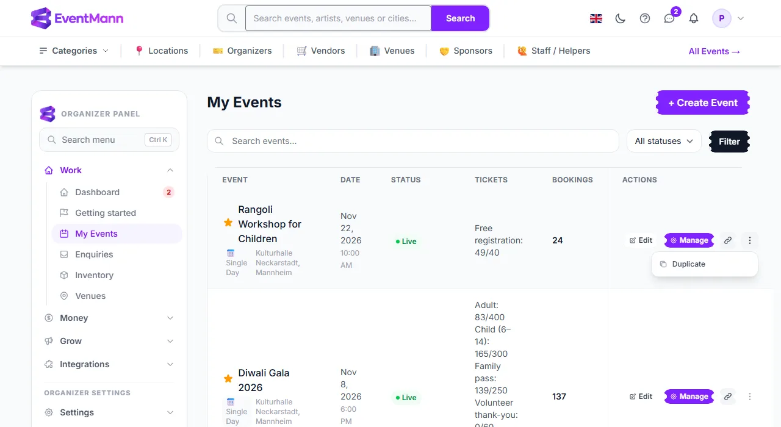Manage the Rangoli Workshop event
The height and width of the screenshot is (427, 781).
pos(689,240)
